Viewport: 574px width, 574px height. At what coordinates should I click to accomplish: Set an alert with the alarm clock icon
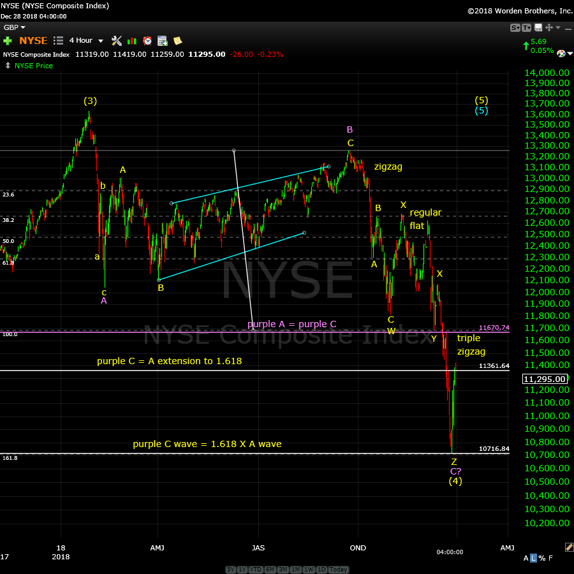(x=147, y=41)
